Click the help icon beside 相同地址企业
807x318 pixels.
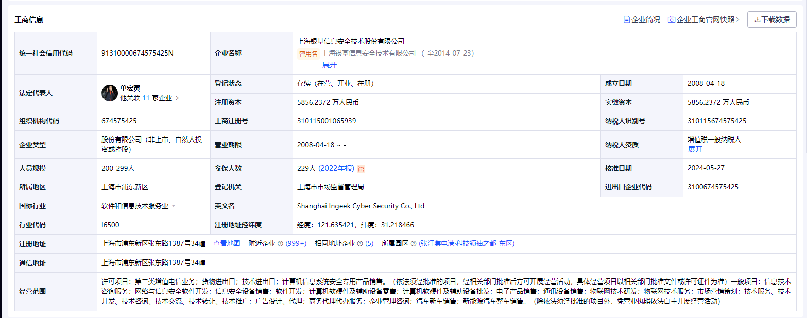(x=360, y=244)
